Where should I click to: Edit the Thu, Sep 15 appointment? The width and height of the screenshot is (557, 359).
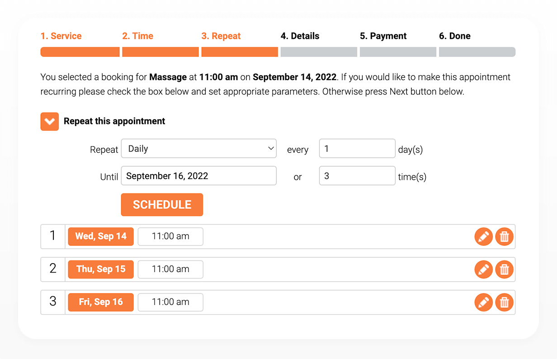483,269
